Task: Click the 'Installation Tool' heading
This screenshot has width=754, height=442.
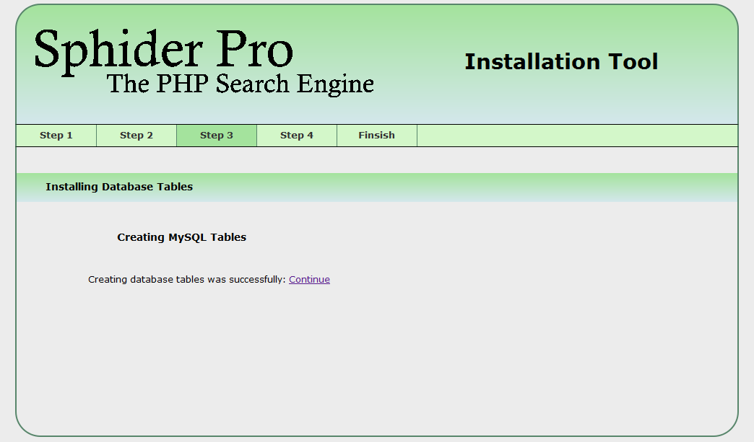Action: point(561,62)
